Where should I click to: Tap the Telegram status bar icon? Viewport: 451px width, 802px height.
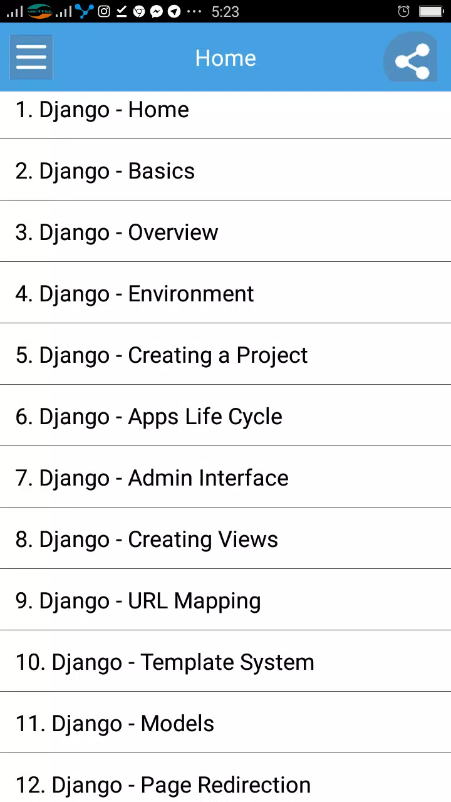pos(174,11)
